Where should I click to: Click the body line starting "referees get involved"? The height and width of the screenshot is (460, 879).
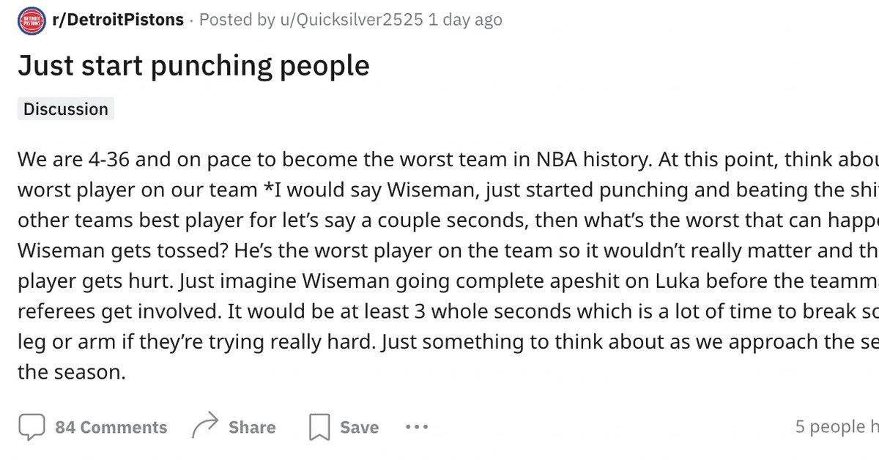pyautogui.click(x=439, y=311)
